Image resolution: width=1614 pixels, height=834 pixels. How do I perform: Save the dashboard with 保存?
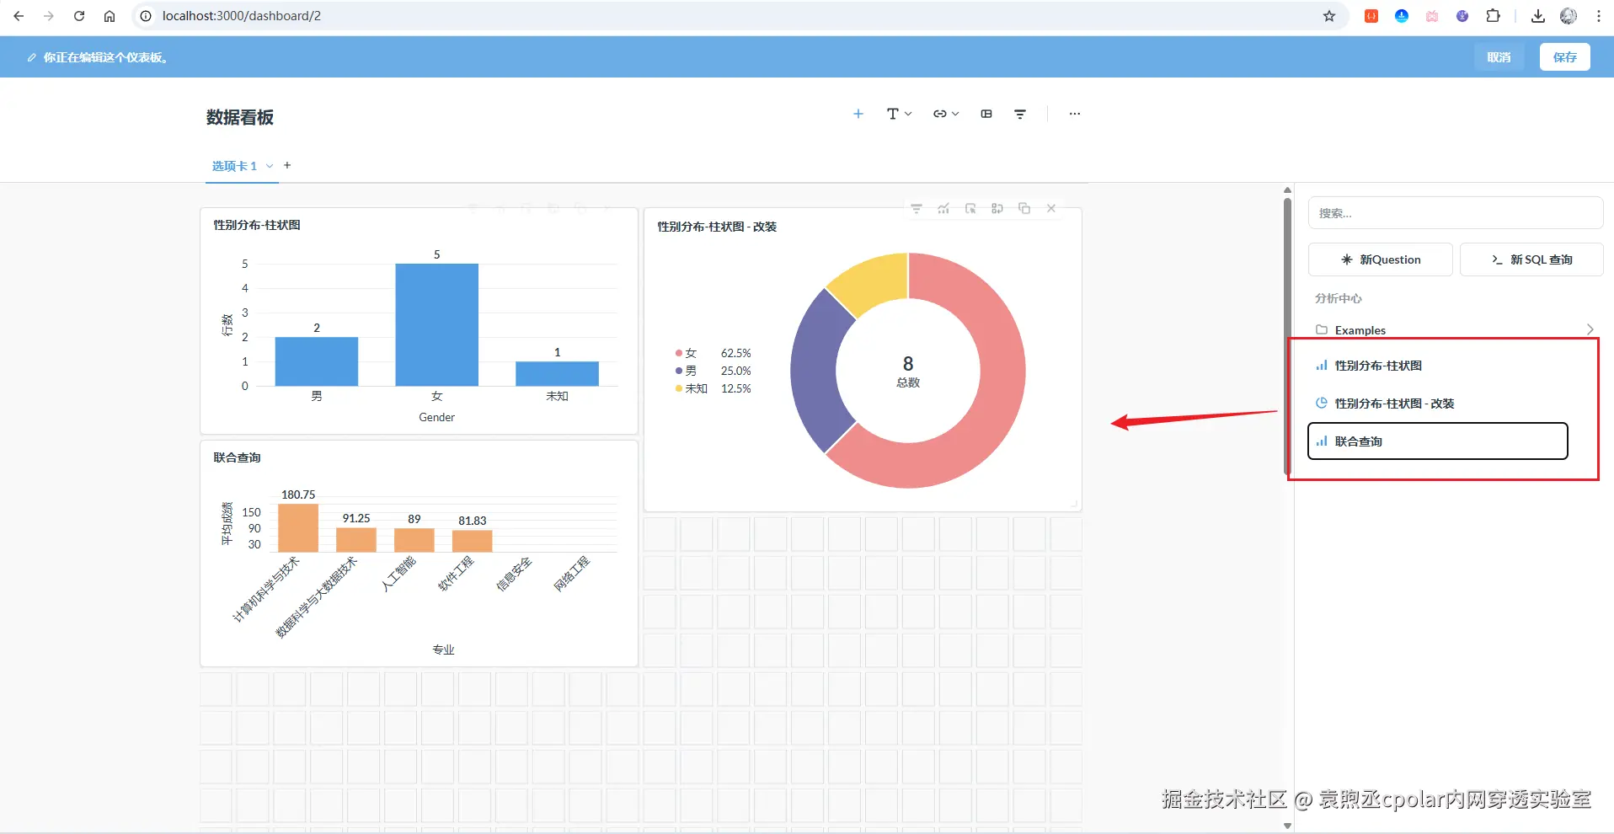[1565, 57]
